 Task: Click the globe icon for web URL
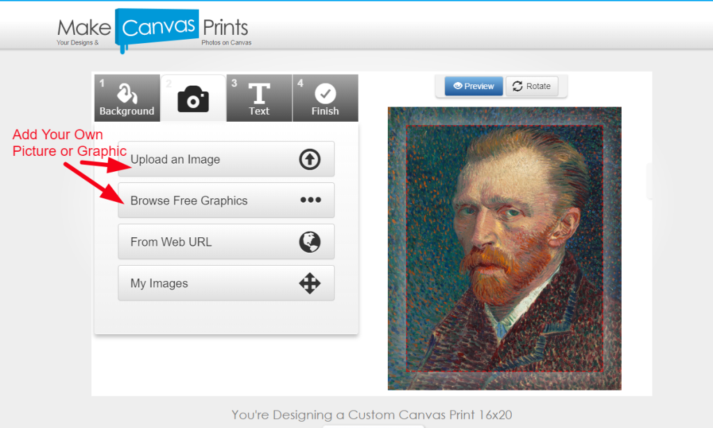click(x=310, y=242)
